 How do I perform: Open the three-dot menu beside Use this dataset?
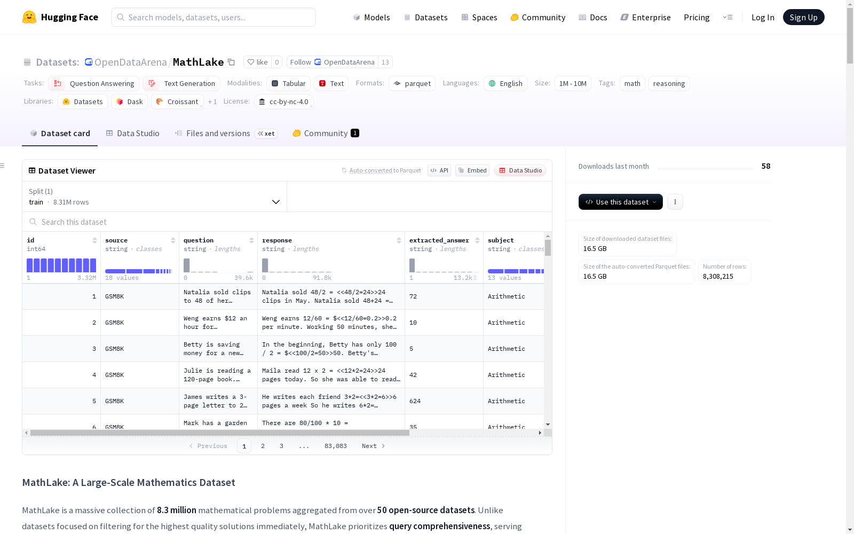coord(675,202)
